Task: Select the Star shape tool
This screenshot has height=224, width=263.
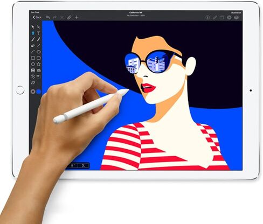Action: pyautogui.click(x=39, y=64)
